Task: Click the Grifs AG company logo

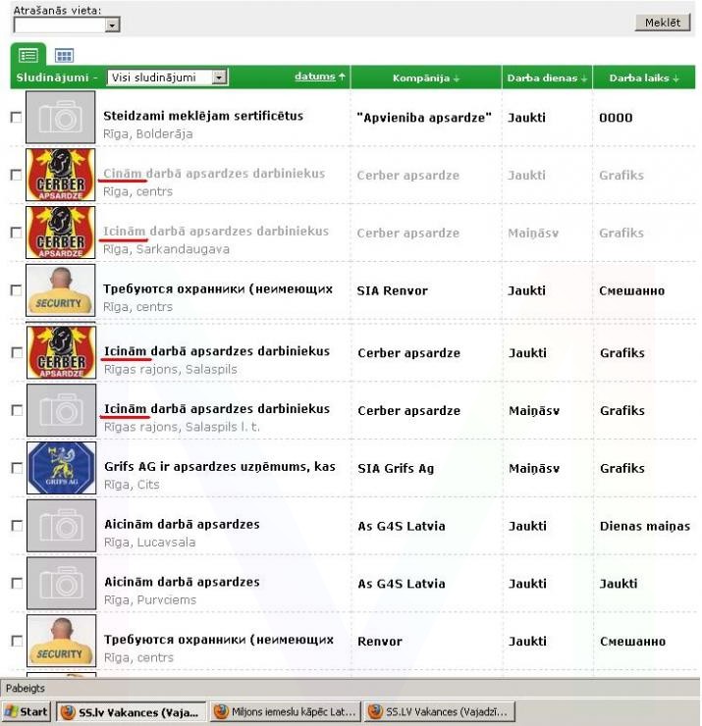Action: point(60,468)
